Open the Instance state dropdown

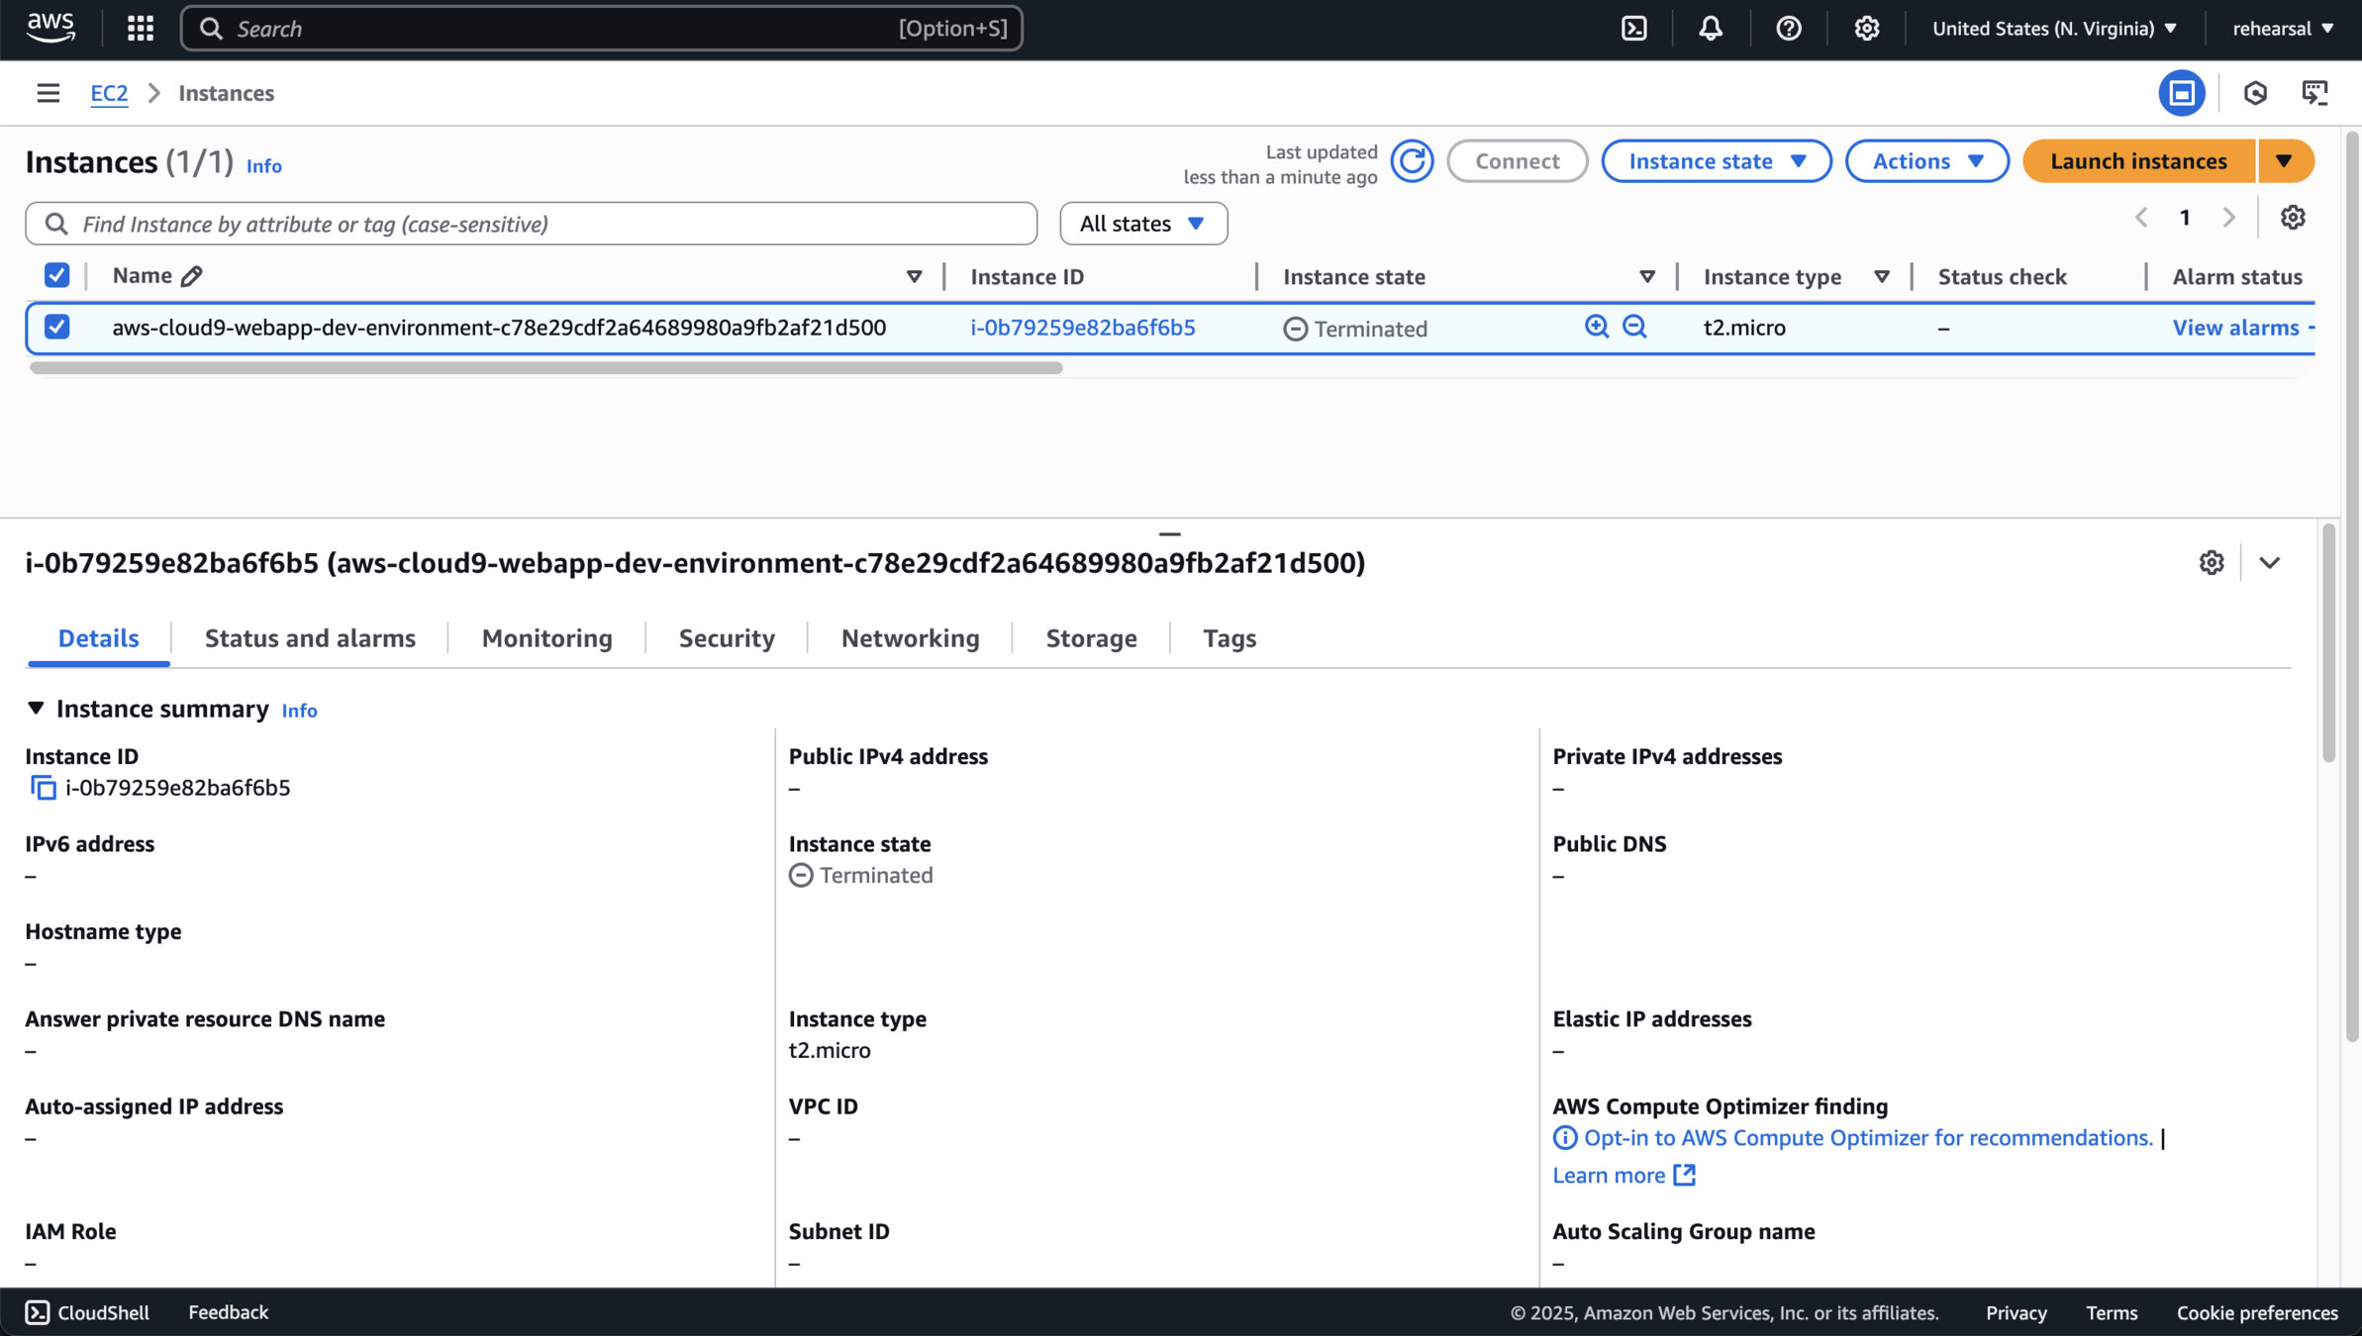(1716, 161)
